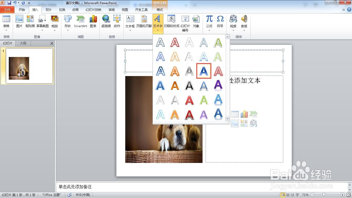Image resolution: width=352 pixels, height=198 pixels.
Task: Switch to Slide Sorter view in status bar
Action: tap(288, 195)
